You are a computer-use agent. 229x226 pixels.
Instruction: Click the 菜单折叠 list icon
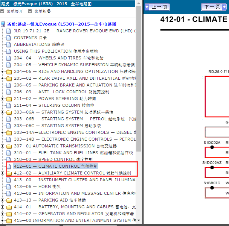[30, 11]
